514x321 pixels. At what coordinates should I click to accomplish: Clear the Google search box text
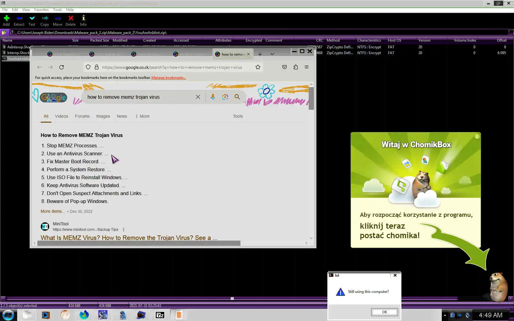(198, 97)
